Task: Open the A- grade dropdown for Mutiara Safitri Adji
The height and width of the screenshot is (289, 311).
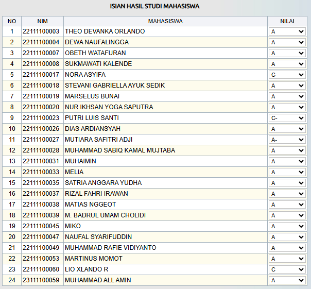Action: point(287,140)
